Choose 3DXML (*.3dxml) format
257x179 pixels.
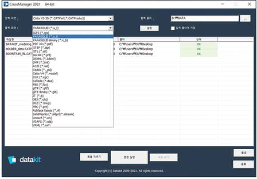[x=73, y=58]
